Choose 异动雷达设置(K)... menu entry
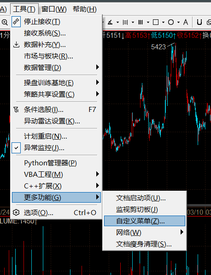The width and height of the screenshot is (211, 275). tap(56, 121)
